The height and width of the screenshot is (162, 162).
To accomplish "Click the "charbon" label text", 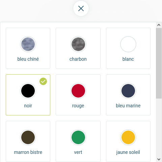I will pyautogui.click(x=78, y=59).
